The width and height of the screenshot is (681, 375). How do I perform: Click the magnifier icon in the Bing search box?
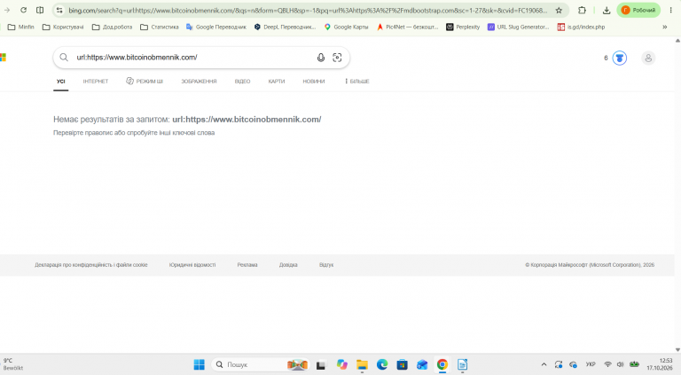click(64, 58)
